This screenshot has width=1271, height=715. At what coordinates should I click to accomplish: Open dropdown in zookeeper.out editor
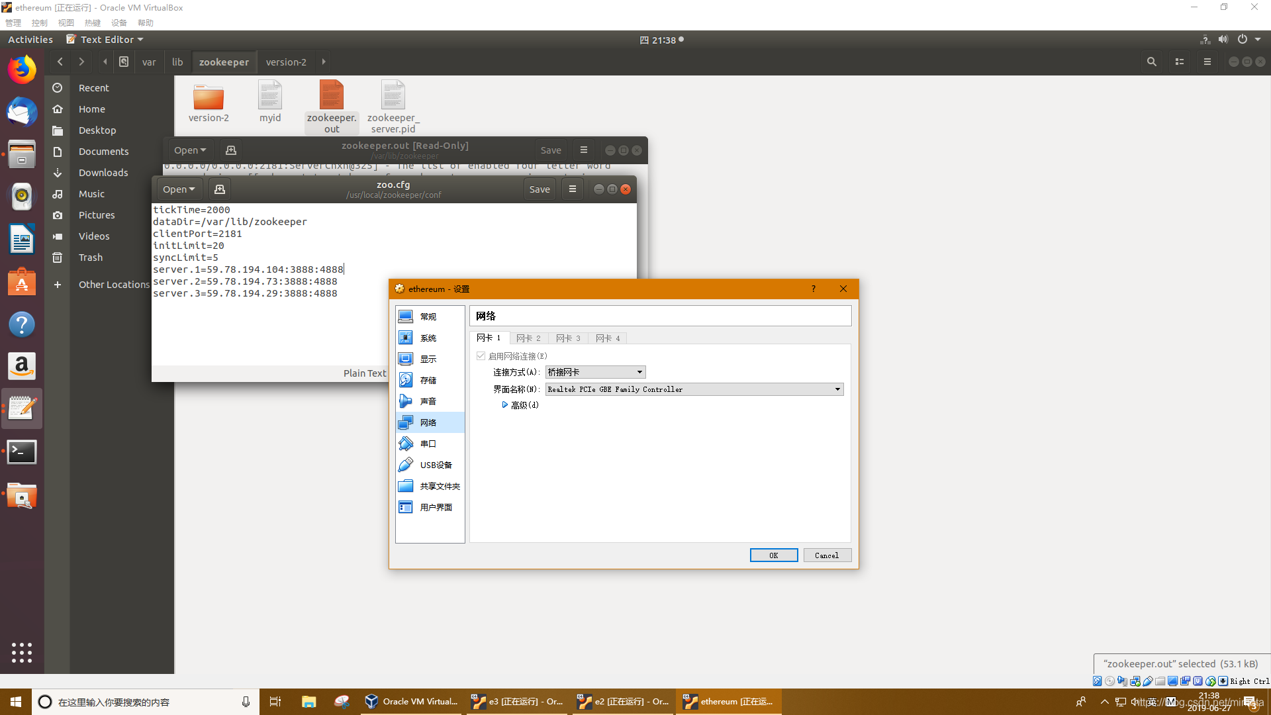pyautogui.click(x=190, y=150)
